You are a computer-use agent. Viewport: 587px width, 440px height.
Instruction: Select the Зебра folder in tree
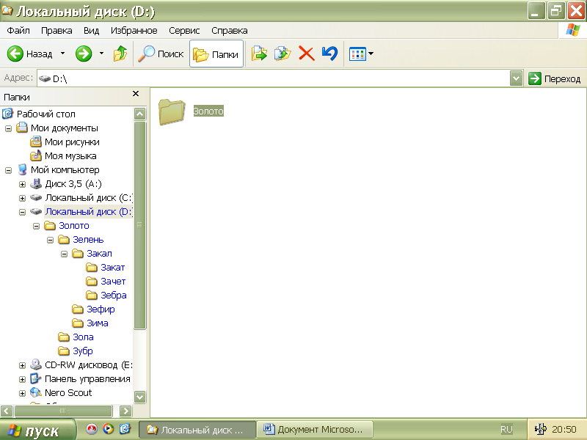[114, 296]
